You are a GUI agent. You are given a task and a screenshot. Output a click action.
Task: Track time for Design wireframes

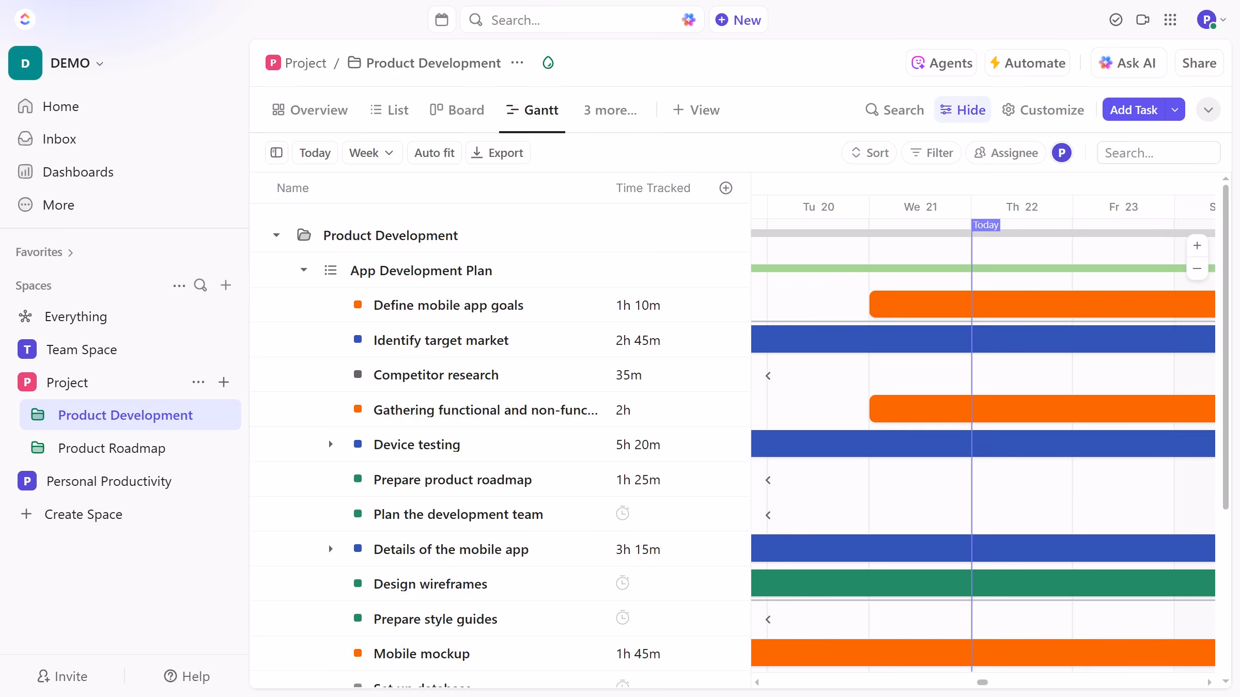623,583
